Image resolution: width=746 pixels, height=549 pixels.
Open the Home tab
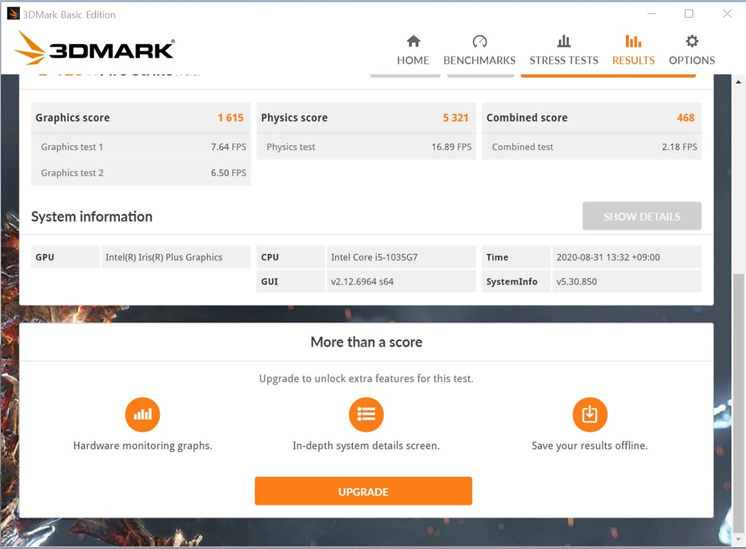413,51
